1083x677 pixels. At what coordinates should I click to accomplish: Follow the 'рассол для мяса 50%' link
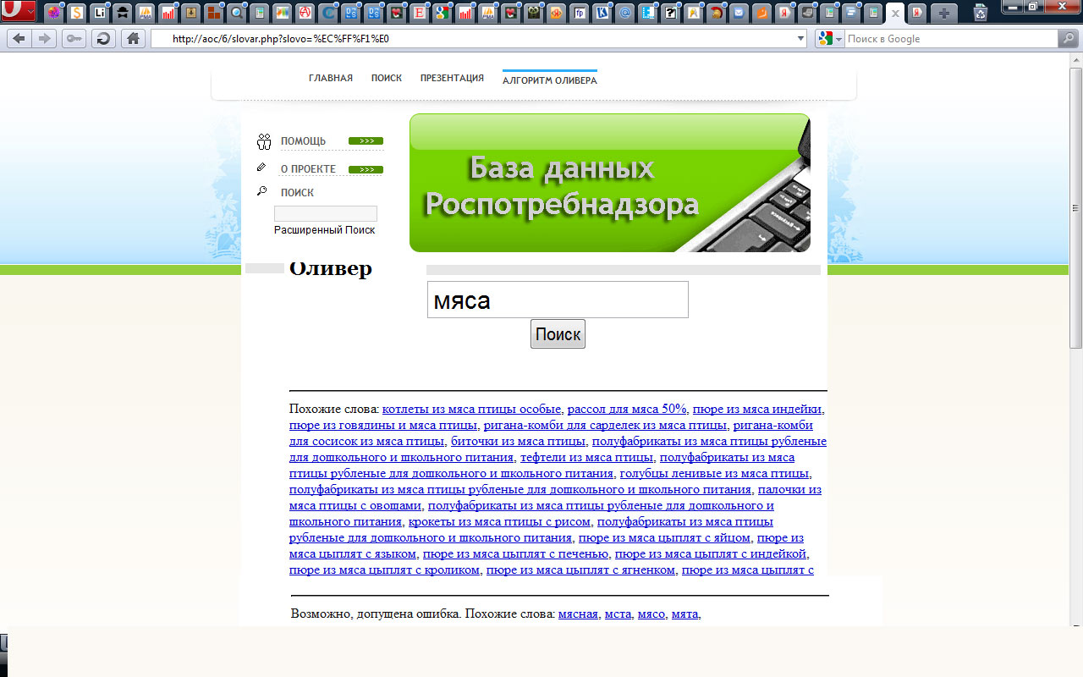[x=626, y=409]
